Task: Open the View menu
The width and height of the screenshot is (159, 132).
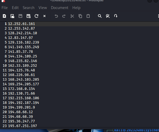Action: click(x=43, y=8)
